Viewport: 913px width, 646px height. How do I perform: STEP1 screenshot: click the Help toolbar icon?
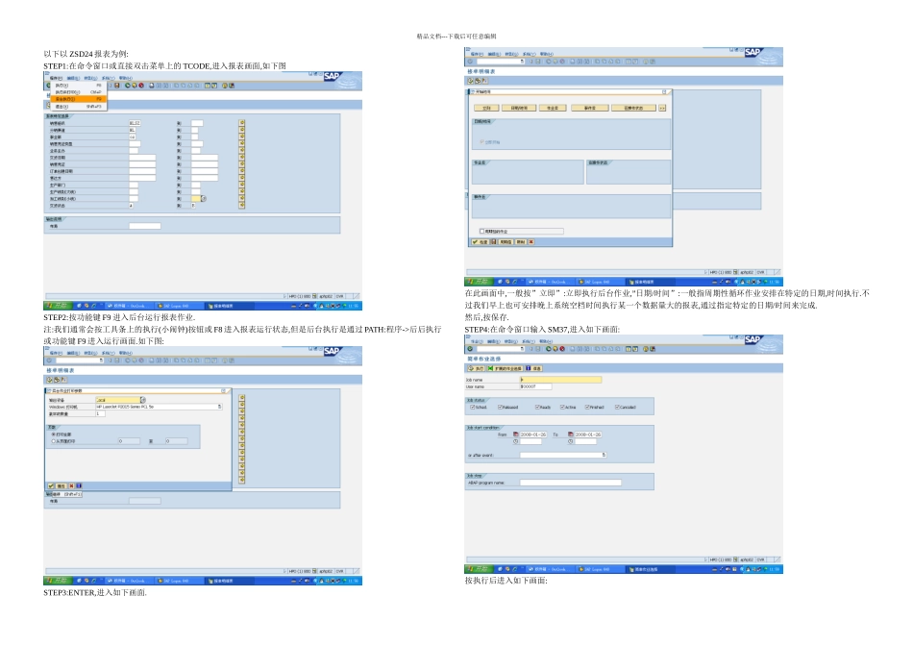tap(225, 86)
